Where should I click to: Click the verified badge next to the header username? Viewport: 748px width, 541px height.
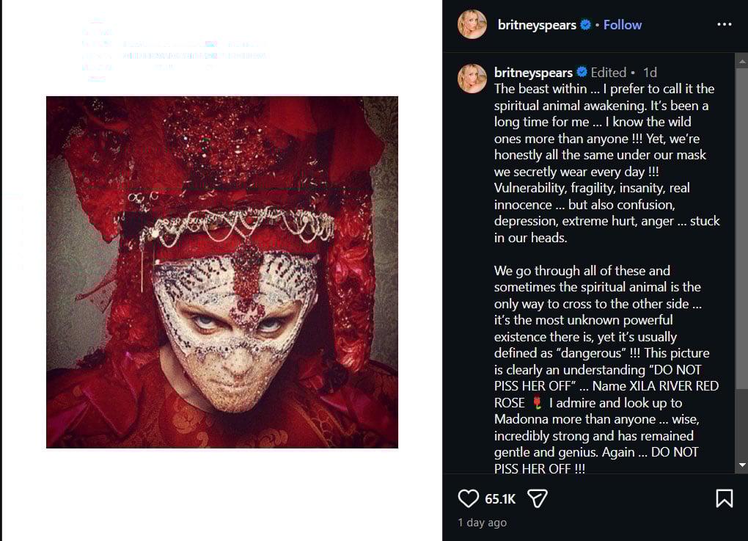(x=584, y=24)
